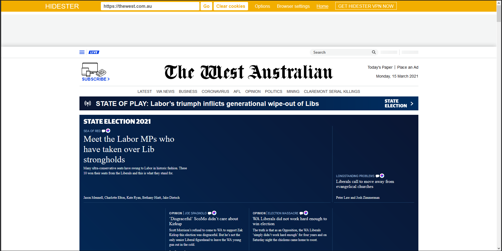
Task: Click the LIVE badge icon
Action: coord(94,52)
